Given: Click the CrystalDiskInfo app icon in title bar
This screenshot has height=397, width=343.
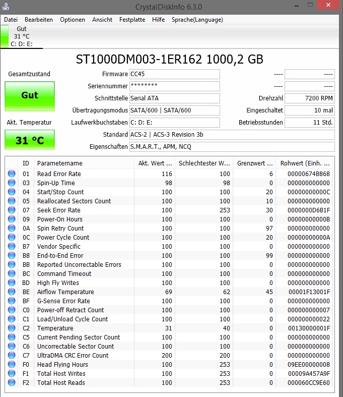Looking at the screenshot, I should click(6, 6).
